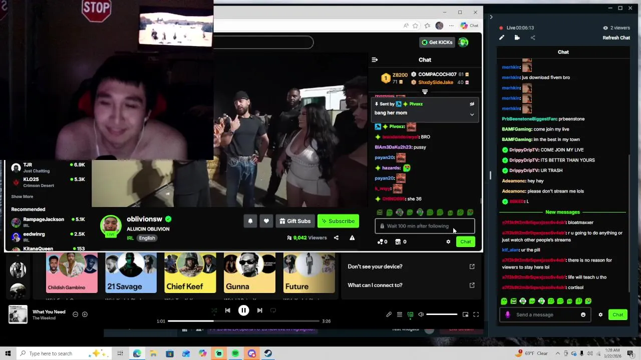The width and height of the screenshot is (641, 360).
Task: Open Spotify lyrics microphone icon
Action: (389, 314)
